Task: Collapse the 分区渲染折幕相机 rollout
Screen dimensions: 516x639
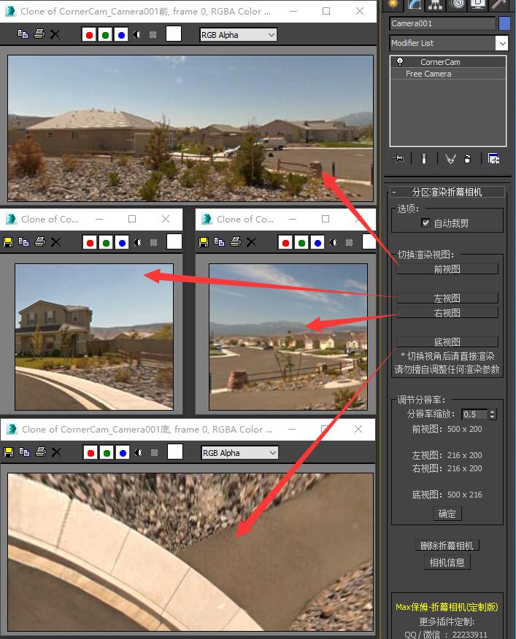Action: click(x=394, y=192)
